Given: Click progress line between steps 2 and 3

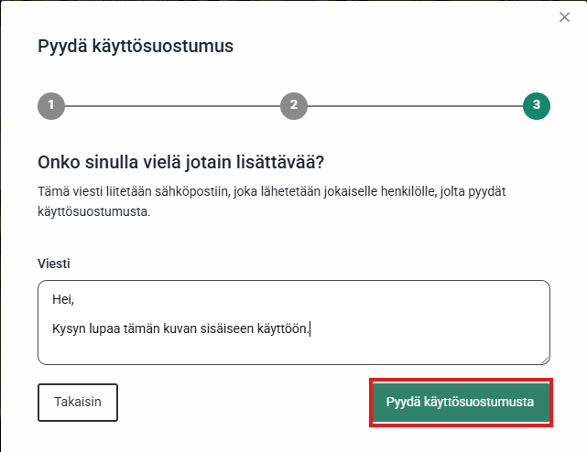Looking at the screenshot, I should 414,105.
